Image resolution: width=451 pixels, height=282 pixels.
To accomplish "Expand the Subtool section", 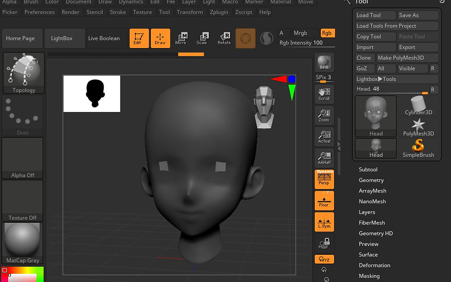I will (368, 170).
